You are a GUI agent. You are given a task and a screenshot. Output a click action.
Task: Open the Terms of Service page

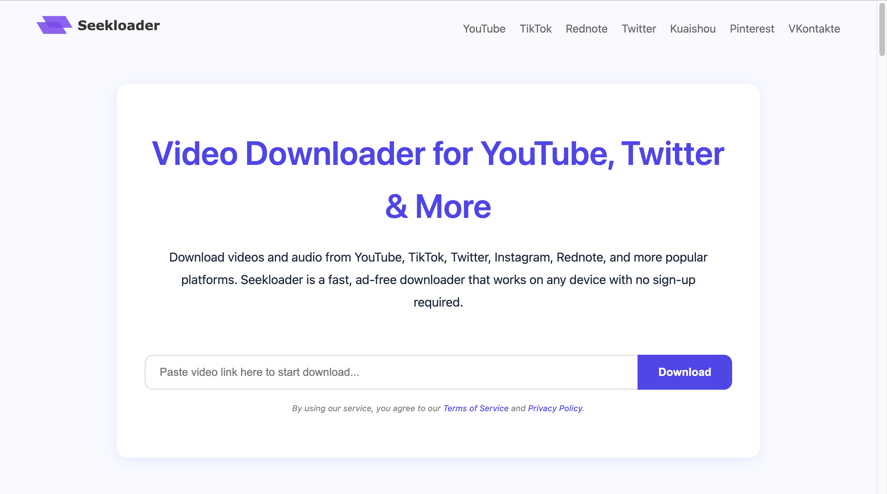[x=476, y=408]
